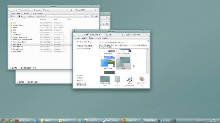This screenshot has width=220, height=123.
Task: Open recent locations dropdown in Themes window
Action: click(x=17, y=10)
